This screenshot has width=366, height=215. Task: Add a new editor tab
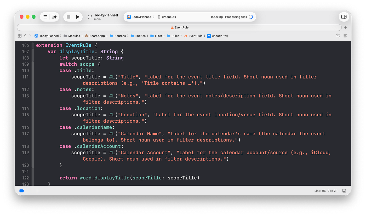pos(345,27)
